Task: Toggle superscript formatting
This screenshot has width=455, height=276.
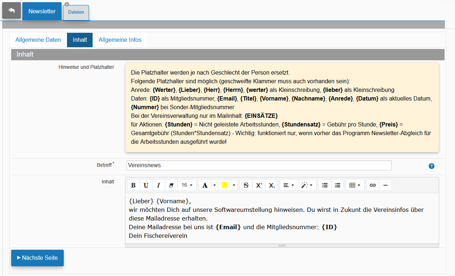Action: tap(259, 185)
